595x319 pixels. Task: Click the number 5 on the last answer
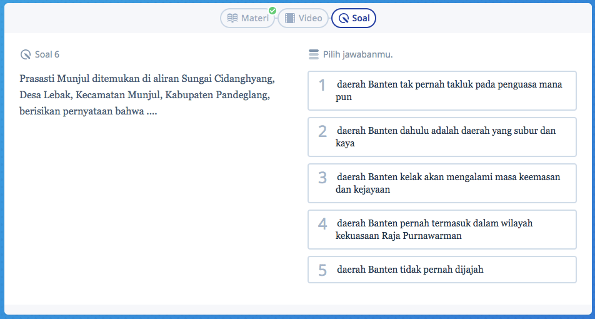click(322, 270)
